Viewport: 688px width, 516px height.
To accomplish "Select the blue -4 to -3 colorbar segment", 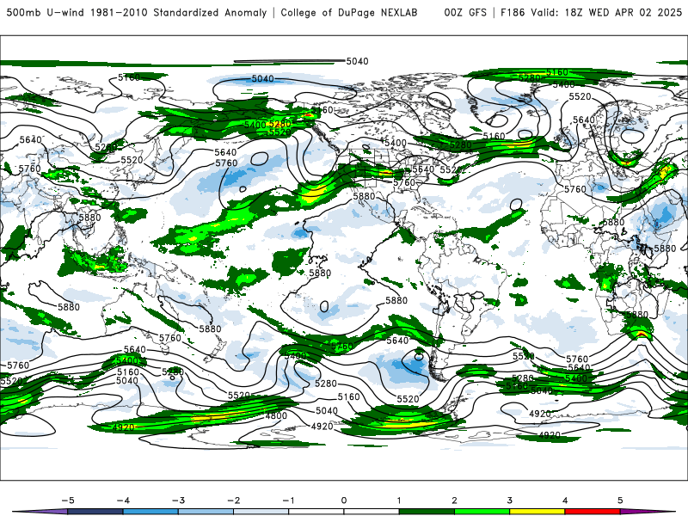I will click(x=150, y=512).
